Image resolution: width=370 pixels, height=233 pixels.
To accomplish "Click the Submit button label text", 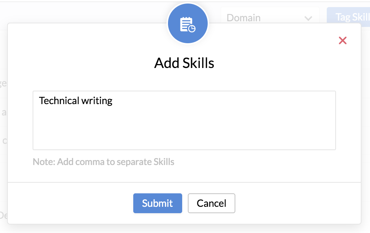I will tap(157, 203).
